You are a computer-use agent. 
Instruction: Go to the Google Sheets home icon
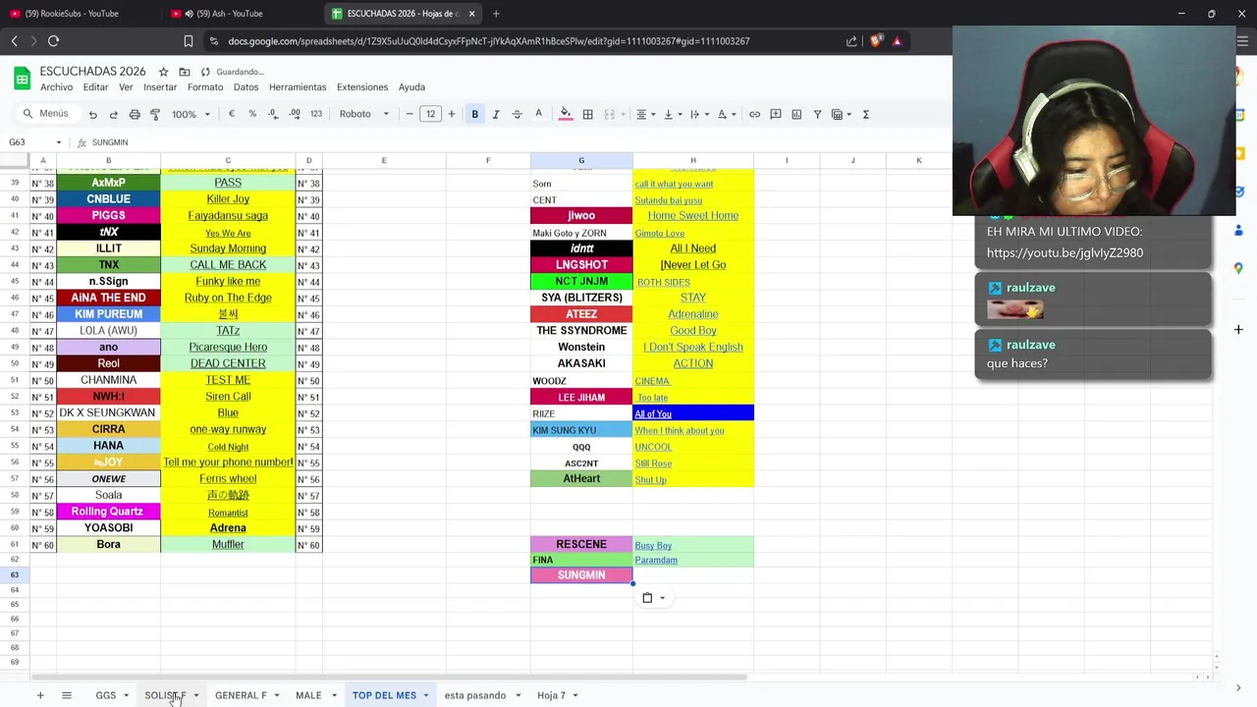21,78
